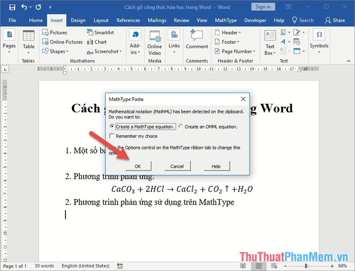The height and width of the screenshot is (271, 355).
Task: Open the Links menu
Action: 174,42
